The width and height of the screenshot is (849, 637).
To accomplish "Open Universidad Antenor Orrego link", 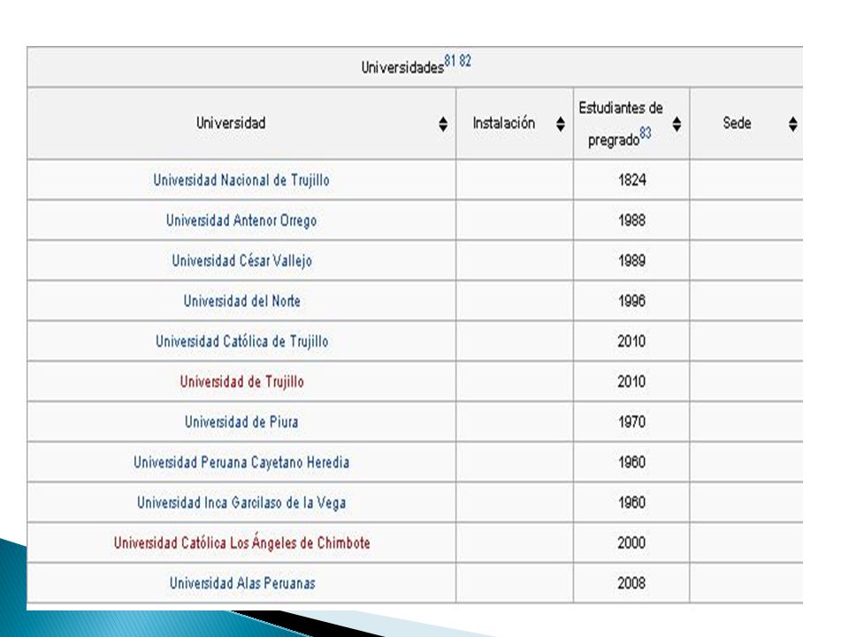I will point(241,220).
